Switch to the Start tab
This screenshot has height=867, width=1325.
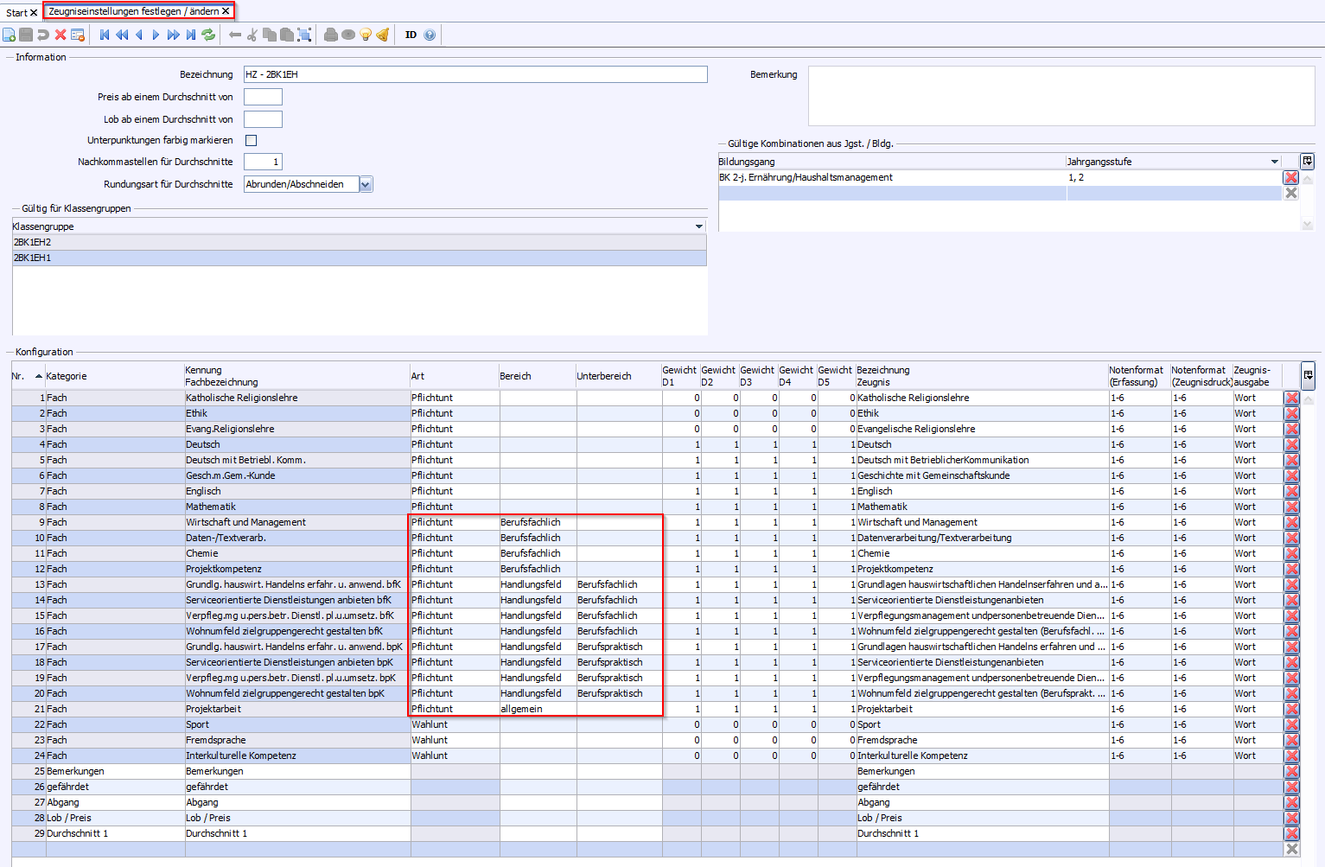tap(16, 12)
